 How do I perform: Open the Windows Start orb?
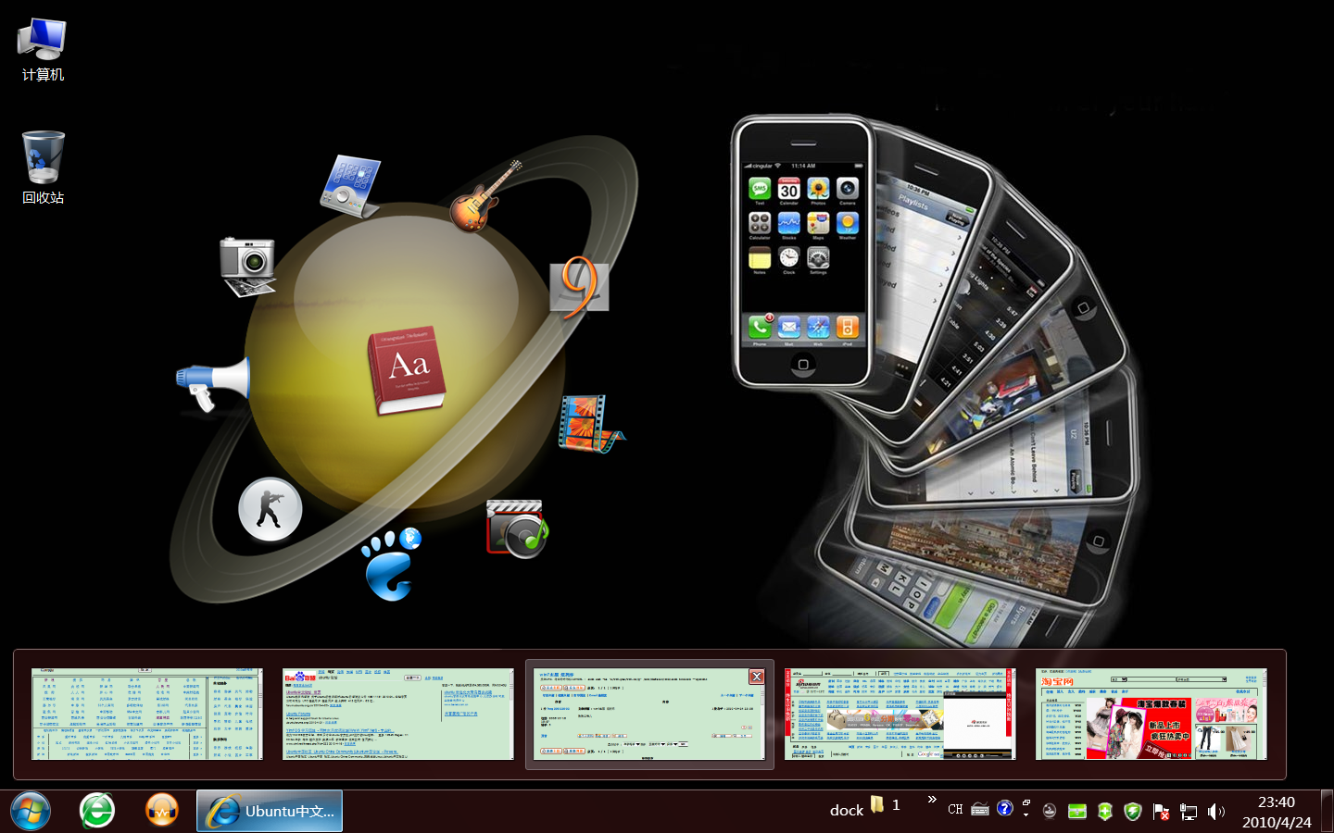pos(31,812)
